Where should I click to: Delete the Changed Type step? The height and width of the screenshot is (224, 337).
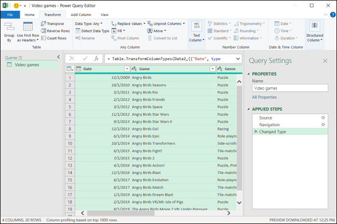click(256, 131)
